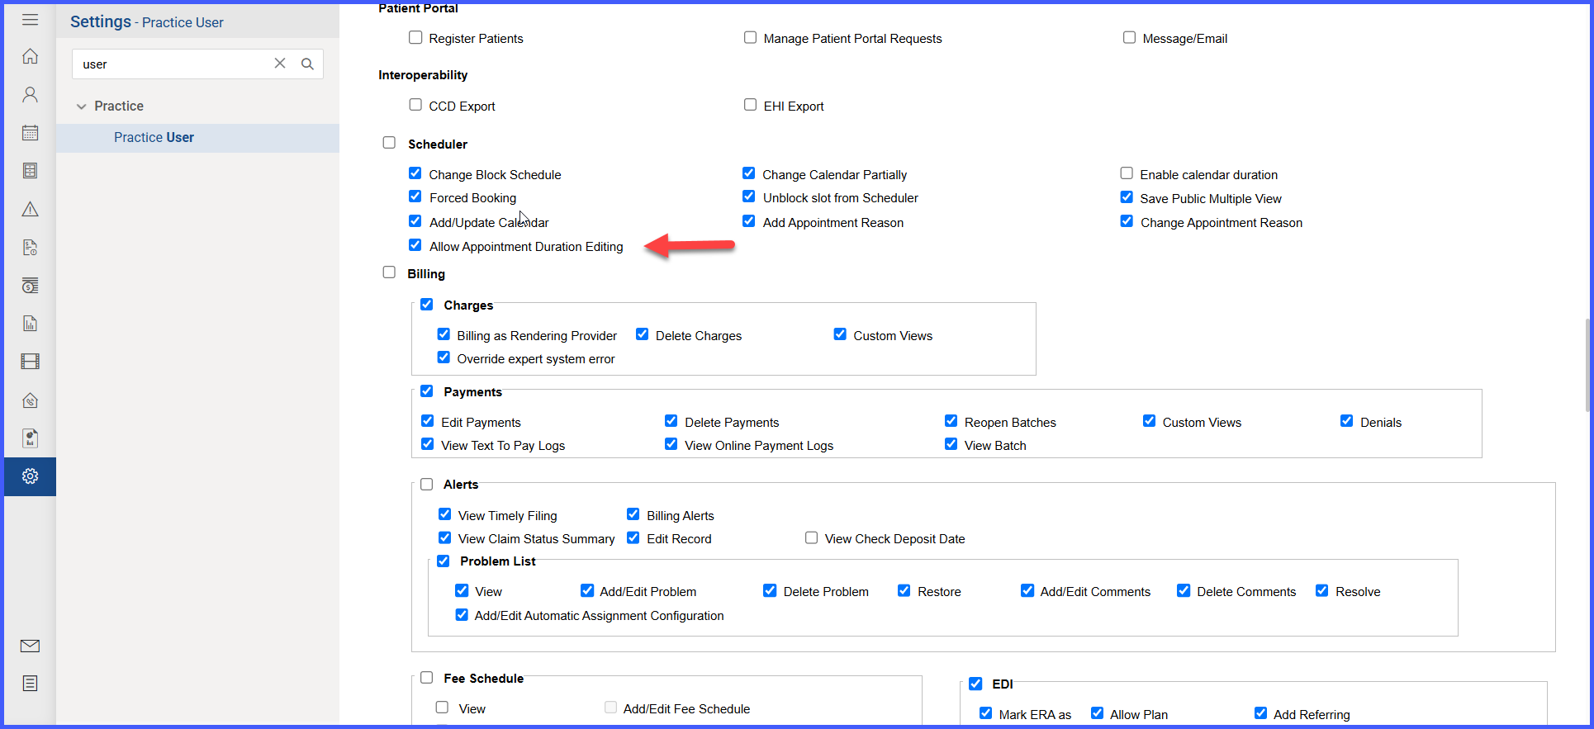Screen dimensions: 1594x729
Task: Collapse the Practice tree node
Action: (81, 106)
